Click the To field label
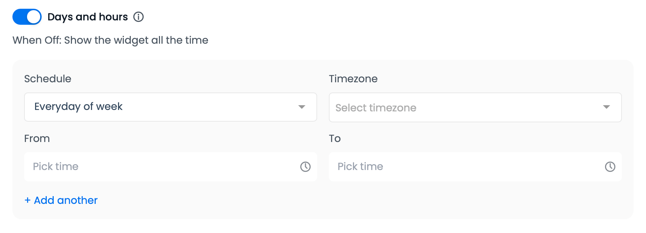 click(335, 138)
